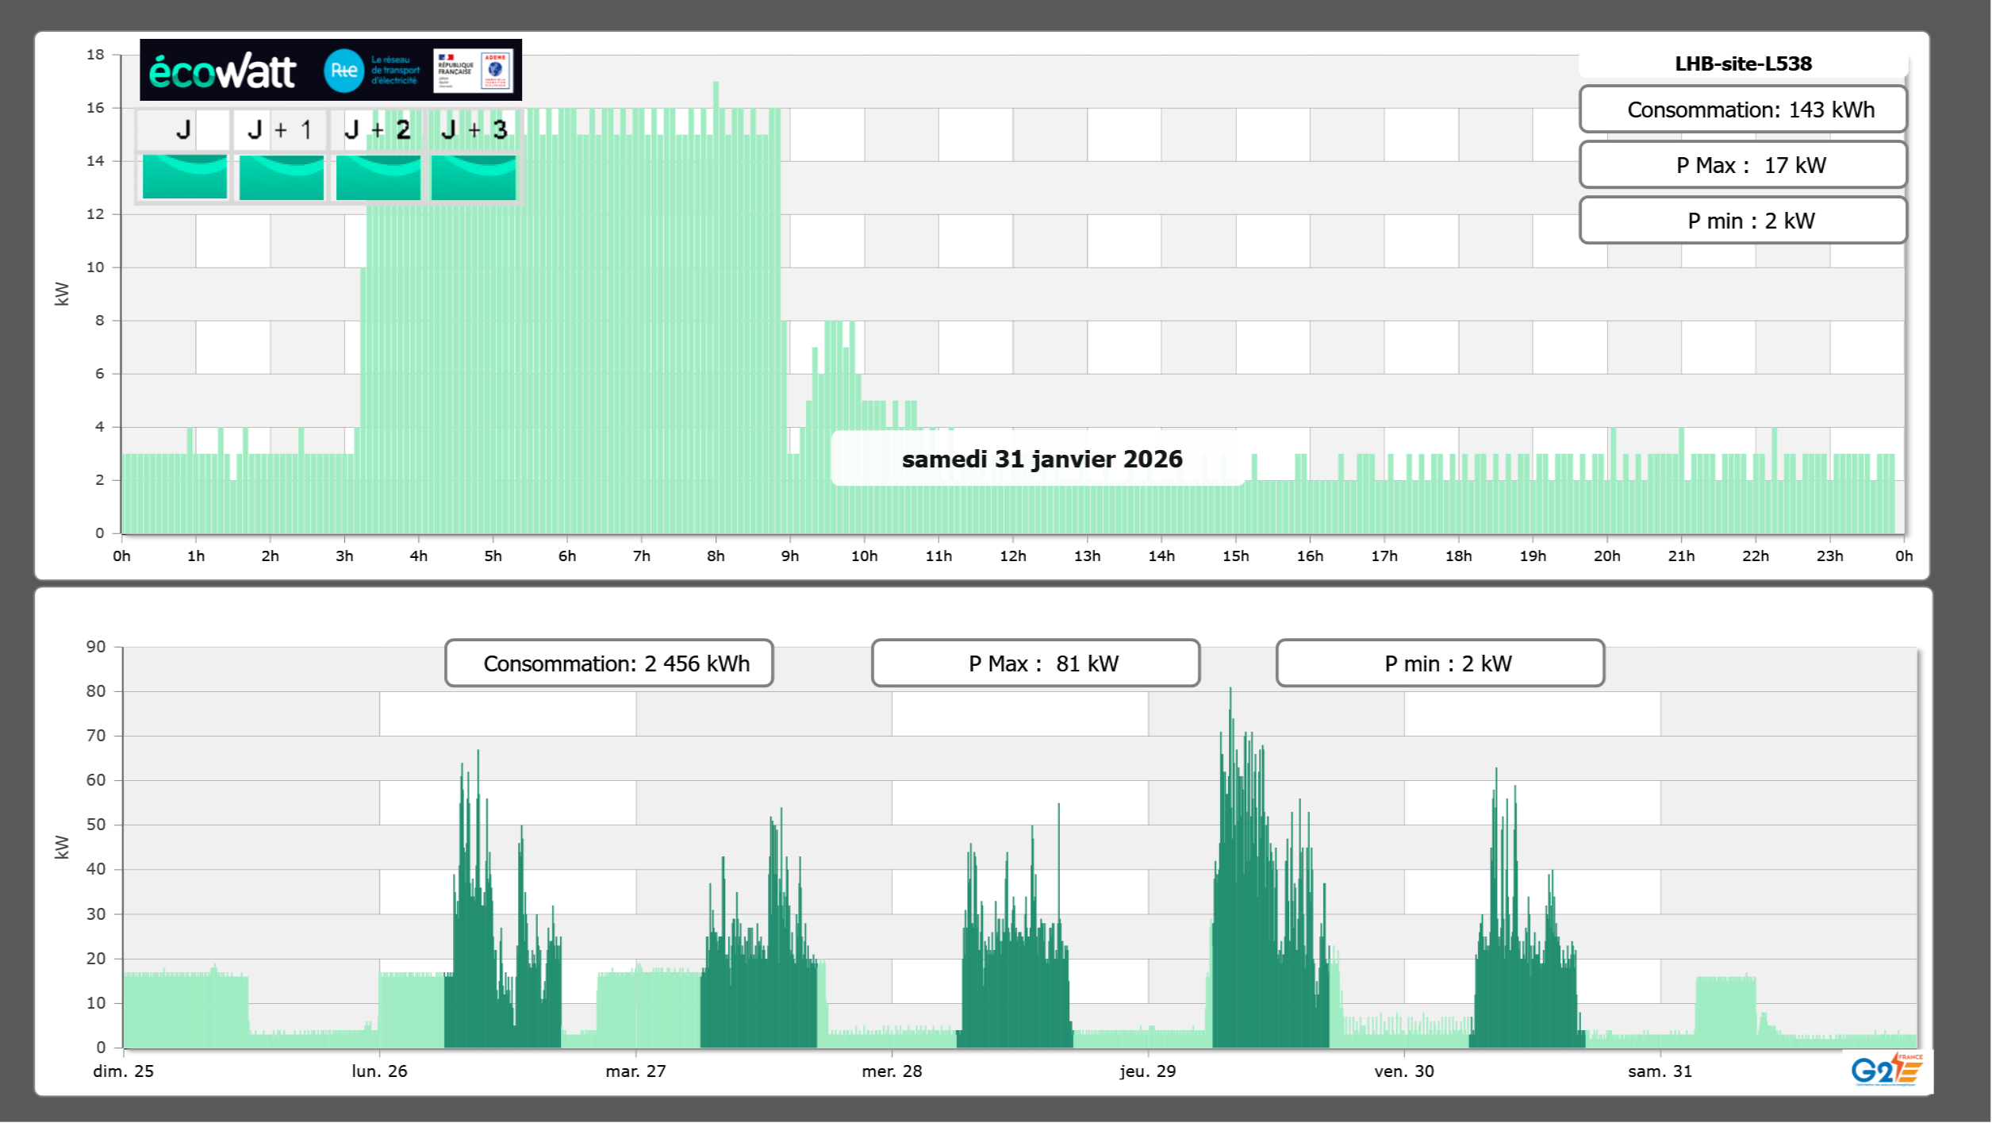The width and height of the screenshot is (1992, 1123).
Task: Click the RTE round logo
Action: pos(344,71)
